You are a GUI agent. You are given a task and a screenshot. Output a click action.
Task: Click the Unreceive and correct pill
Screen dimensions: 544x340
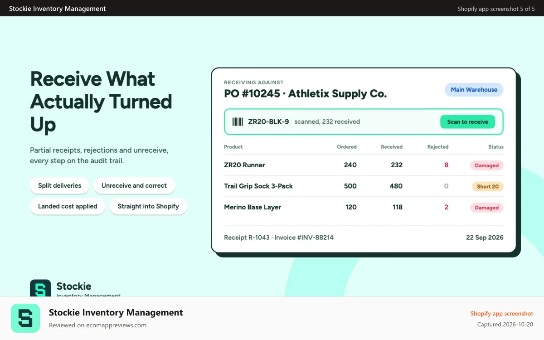point(134,185)
